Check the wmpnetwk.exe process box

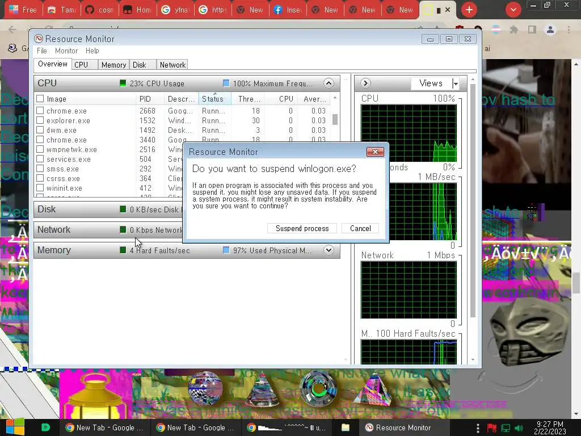tap(40, 149)
